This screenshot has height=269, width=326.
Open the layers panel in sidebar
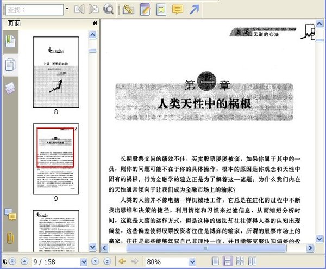(x=10, y=88)
